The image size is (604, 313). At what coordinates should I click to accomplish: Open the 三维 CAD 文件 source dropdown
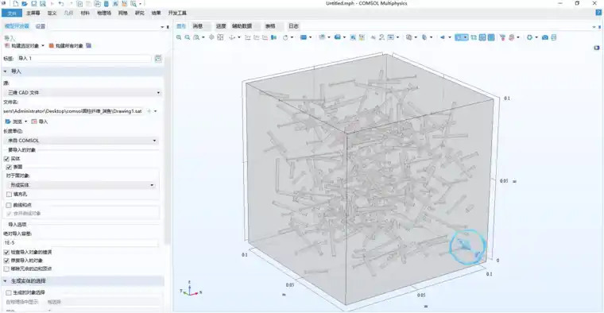[x=83, y=92]
